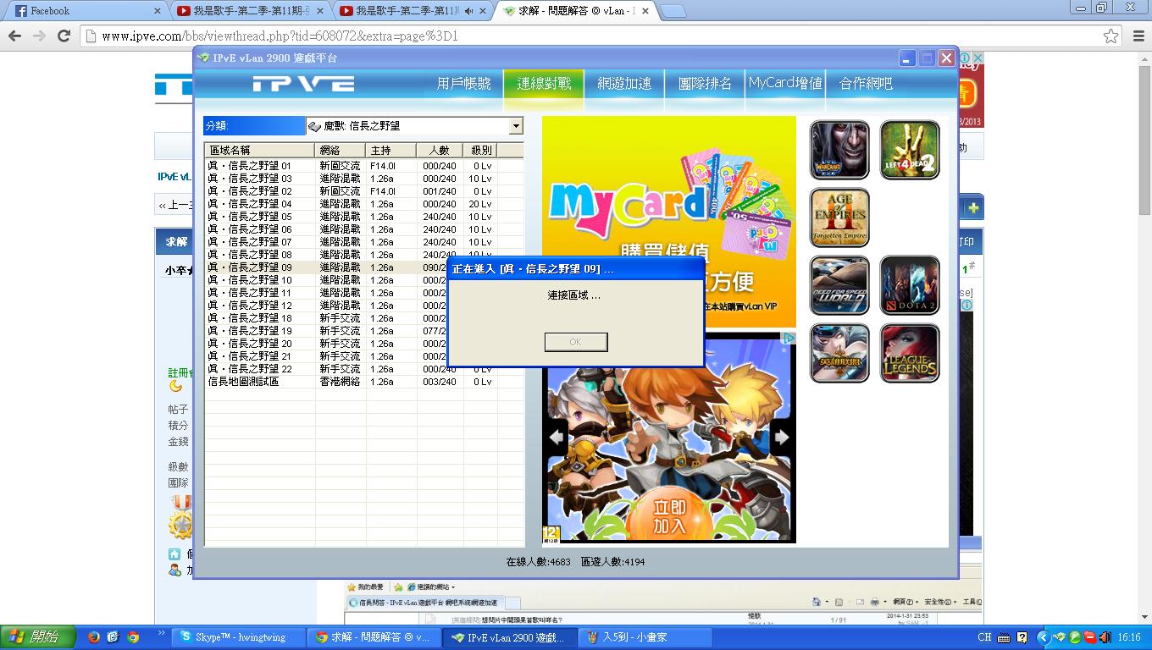Expand hidden quick launch items chevron
Viewport: 1152px width, 650px height.
click(x=159, y=633)
